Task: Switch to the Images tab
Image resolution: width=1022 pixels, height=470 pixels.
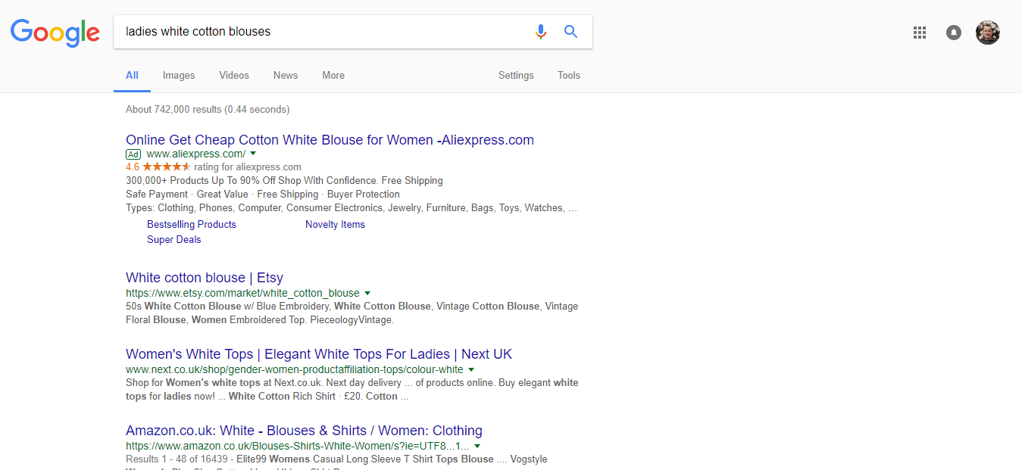Action: coord(179,76)
